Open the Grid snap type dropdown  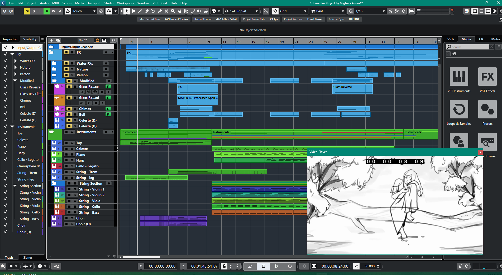point(293,11)
